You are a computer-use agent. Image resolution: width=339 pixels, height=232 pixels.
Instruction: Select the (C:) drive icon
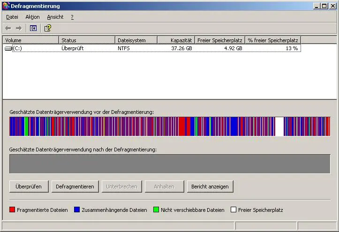pyautogui.click(x=8, y=48)
